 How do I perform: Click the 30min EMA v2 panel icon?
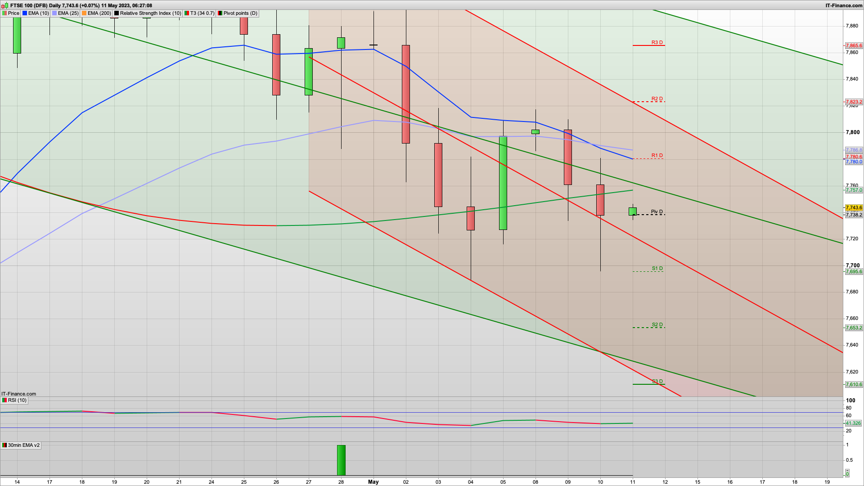click(4, 445)
